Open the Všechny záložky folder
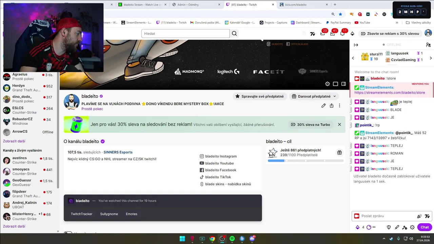This screenshot has height=244, width=434. 418,23
